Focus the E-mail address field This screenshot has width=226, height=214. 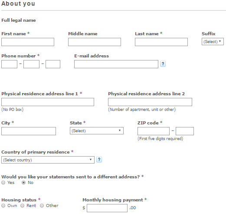[116, 64]
